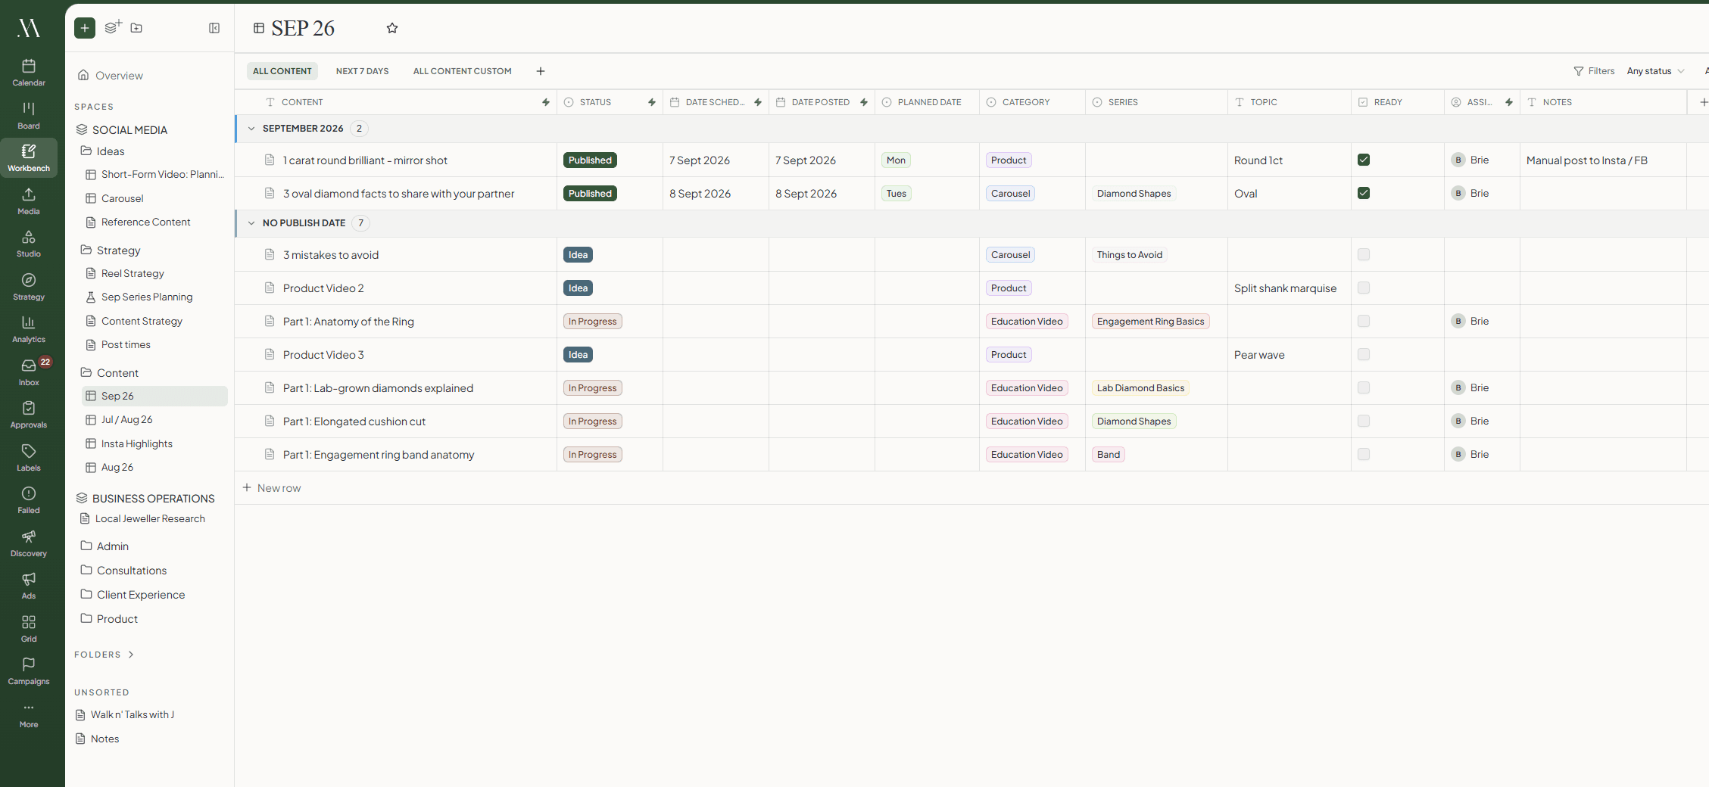Add a New row
The width and height of the screenshot is (1709, 787).
(x=271, y=488)
